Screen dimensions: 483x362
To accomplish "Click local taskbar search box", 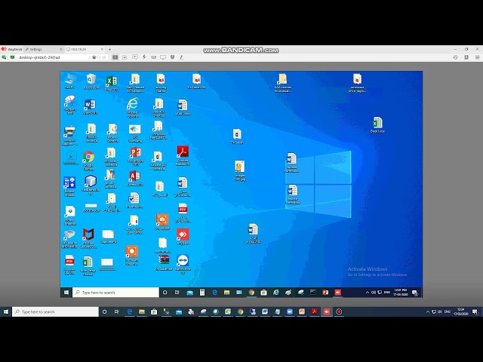I will point(55,311).
